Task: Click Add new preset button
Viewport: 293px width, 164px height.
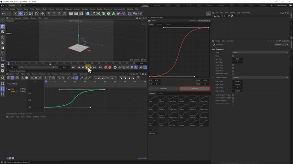Action: coord(152,130)
